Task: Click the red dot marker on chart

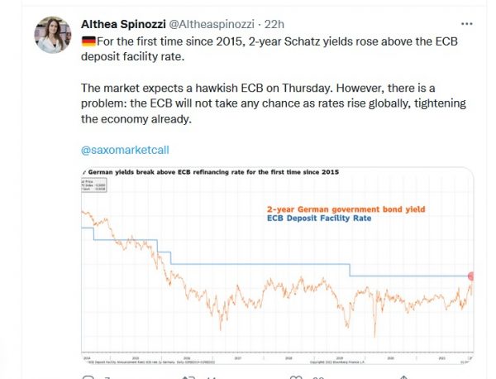Action: (x=471, y=276)
